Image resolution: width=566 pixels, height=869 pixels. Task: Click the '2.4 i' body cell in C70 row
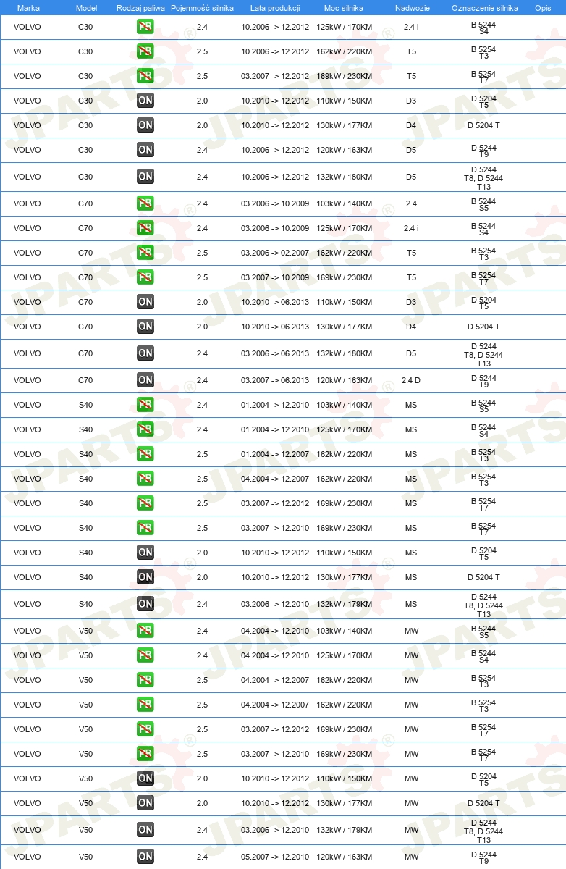(x=411, y=229)
